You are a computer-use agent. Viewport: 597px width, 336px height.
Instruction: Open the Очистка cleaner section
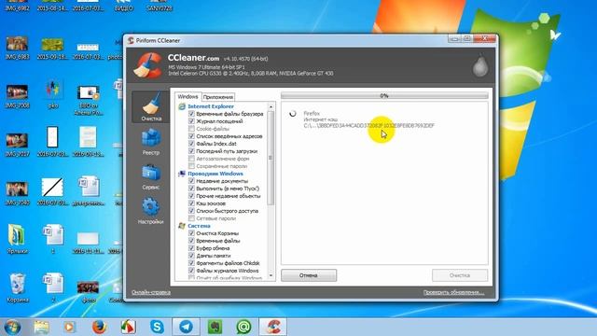[x=151, y=107]
